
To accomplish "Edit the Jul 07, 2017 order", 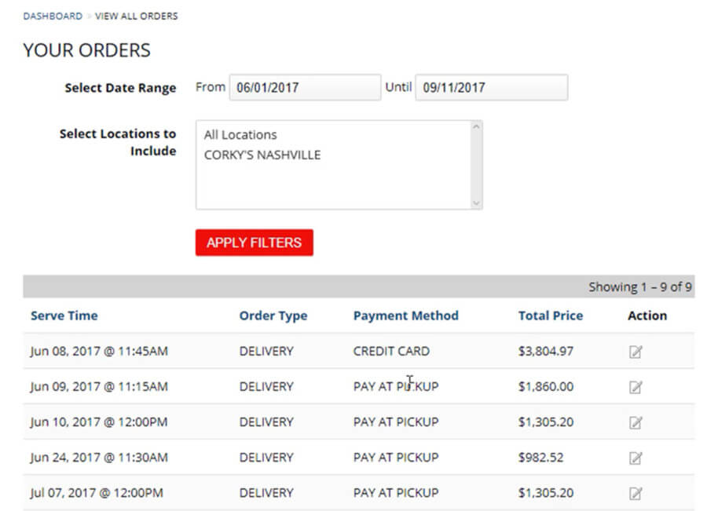I will click(x=636, y=493).
